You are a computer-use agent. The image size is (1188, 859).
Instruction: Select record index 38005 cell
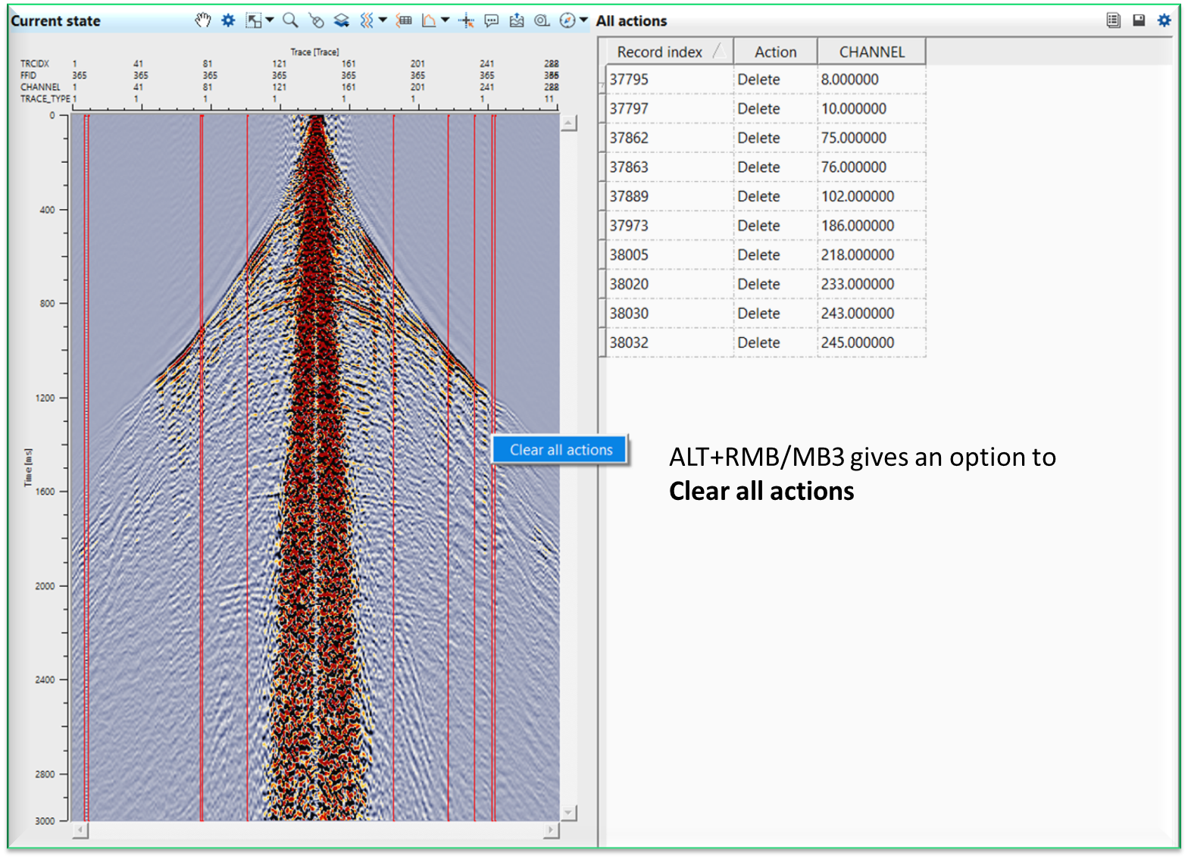[x=670, y=255]
